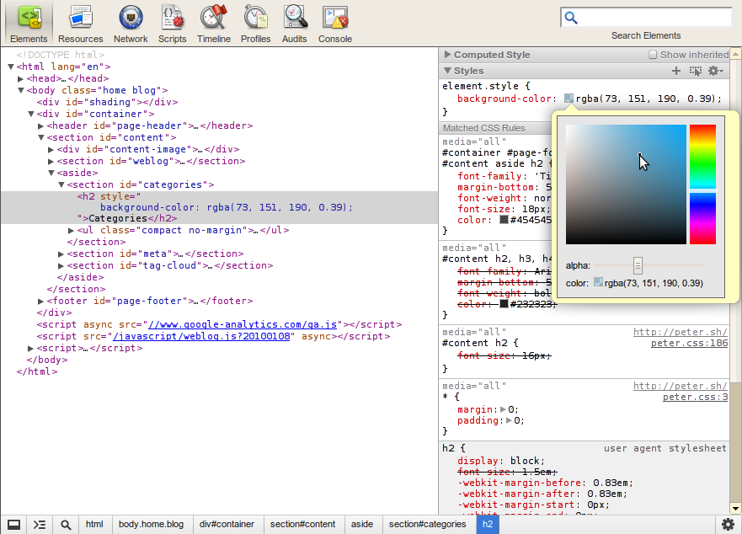
Task: Expand the section id="meta" node
Action: (x=61, y=254)
